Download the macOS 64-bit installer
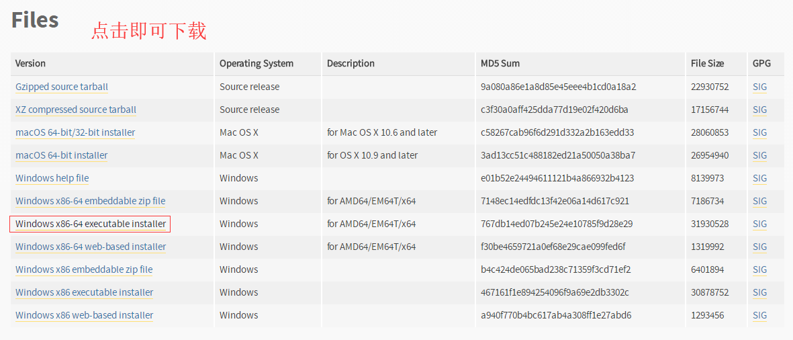 pos(62,155)
